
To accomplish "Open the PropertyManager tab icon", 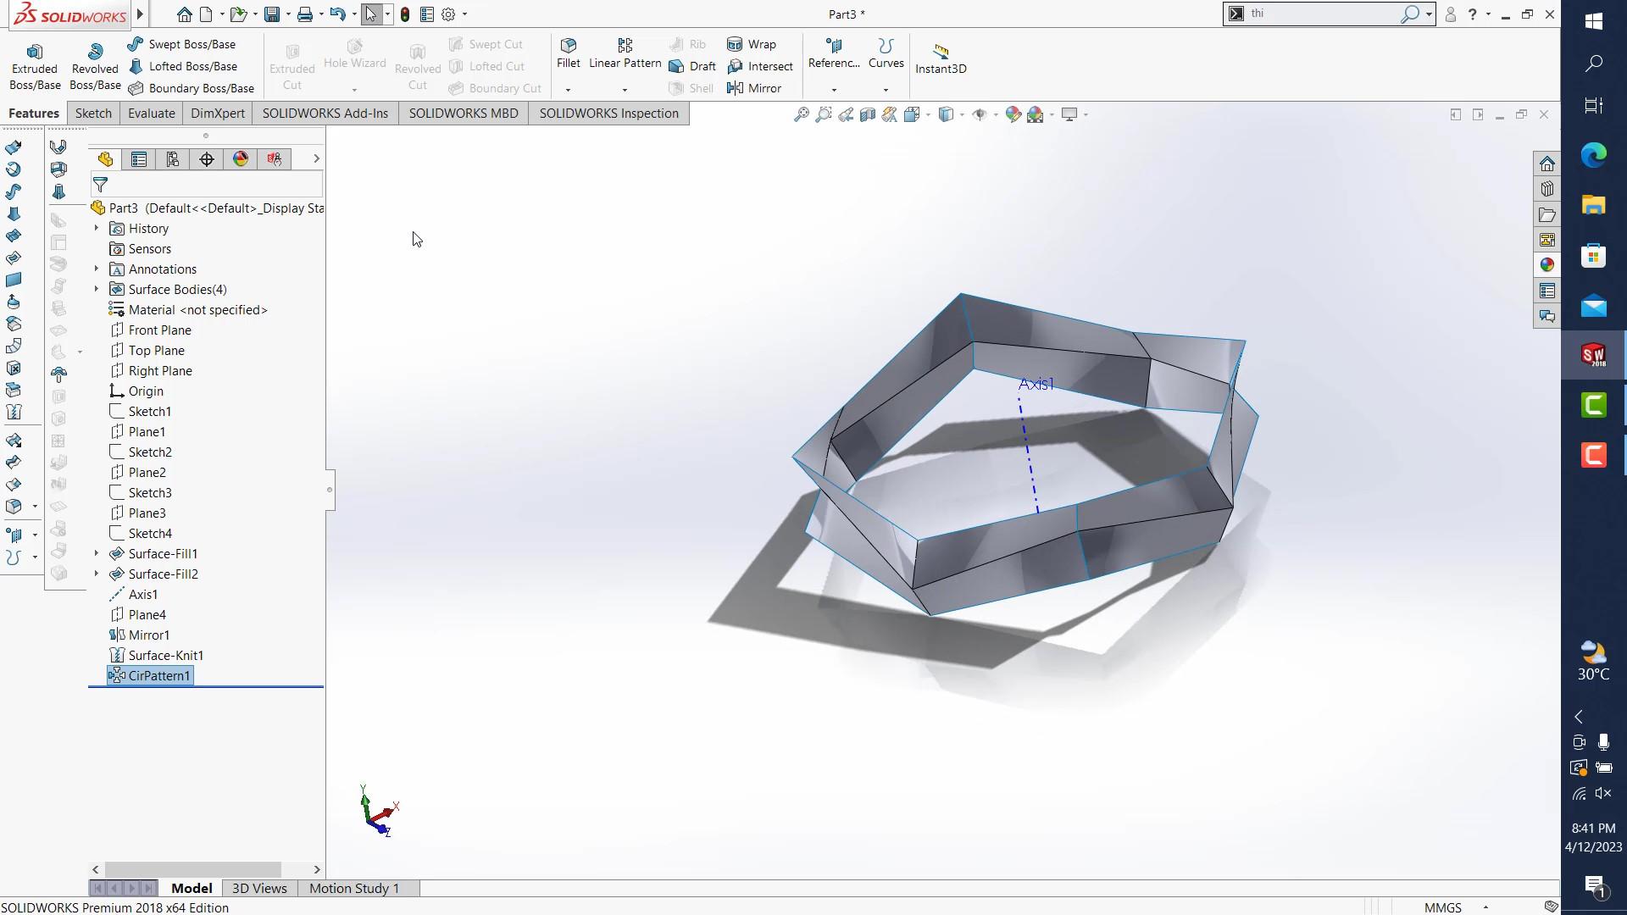I will [x=139, y=159].
